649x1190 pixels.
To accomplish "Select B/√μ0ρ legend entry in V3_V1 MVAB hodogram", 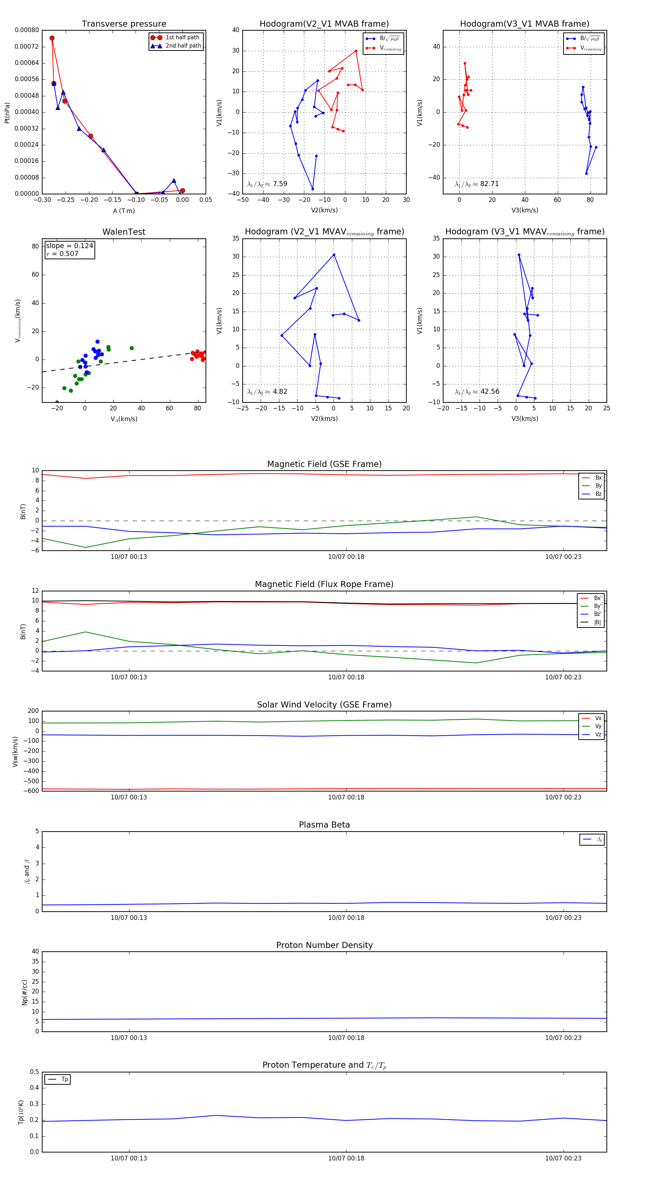I will 583,39.
